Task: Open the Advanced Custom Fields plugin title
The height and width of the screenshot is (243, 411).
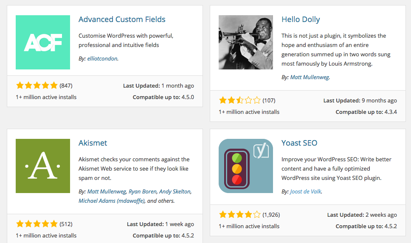Action: tap(122, 19)
